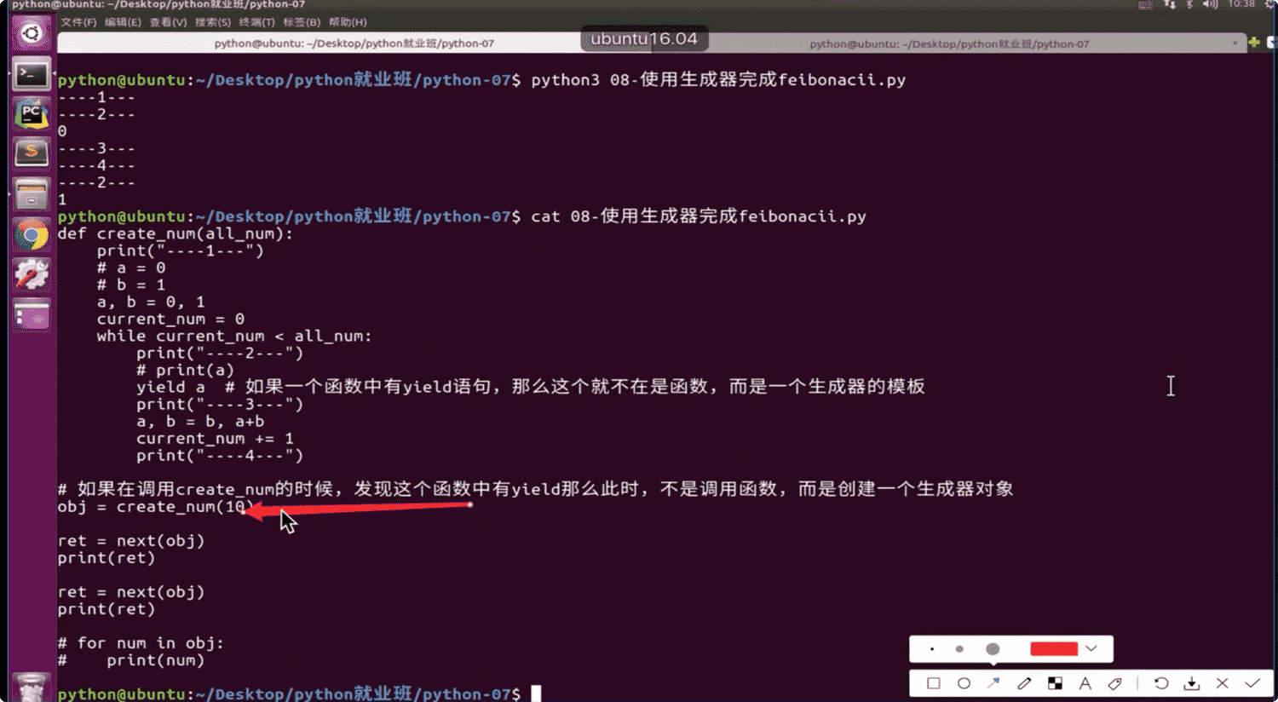Viewport: 1278px width, 702px height.
Task: Click the 'cat 08-使用生成器完成feibonacii.py' command
Action: [699, 216]
